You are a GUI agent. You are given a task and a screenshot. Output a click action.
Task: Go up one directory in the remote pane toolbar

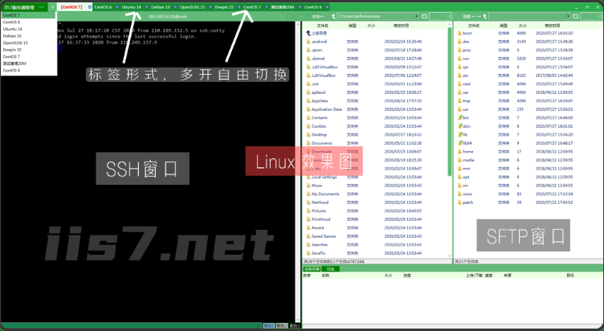pyautogui.click(x=485, y=16)
